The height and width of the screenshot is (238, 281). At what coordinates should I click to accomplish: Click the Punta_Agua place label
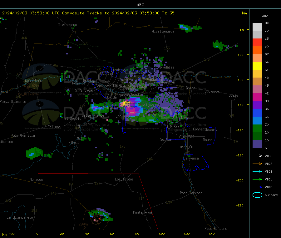pyautogui.click(x=142, y=212)
